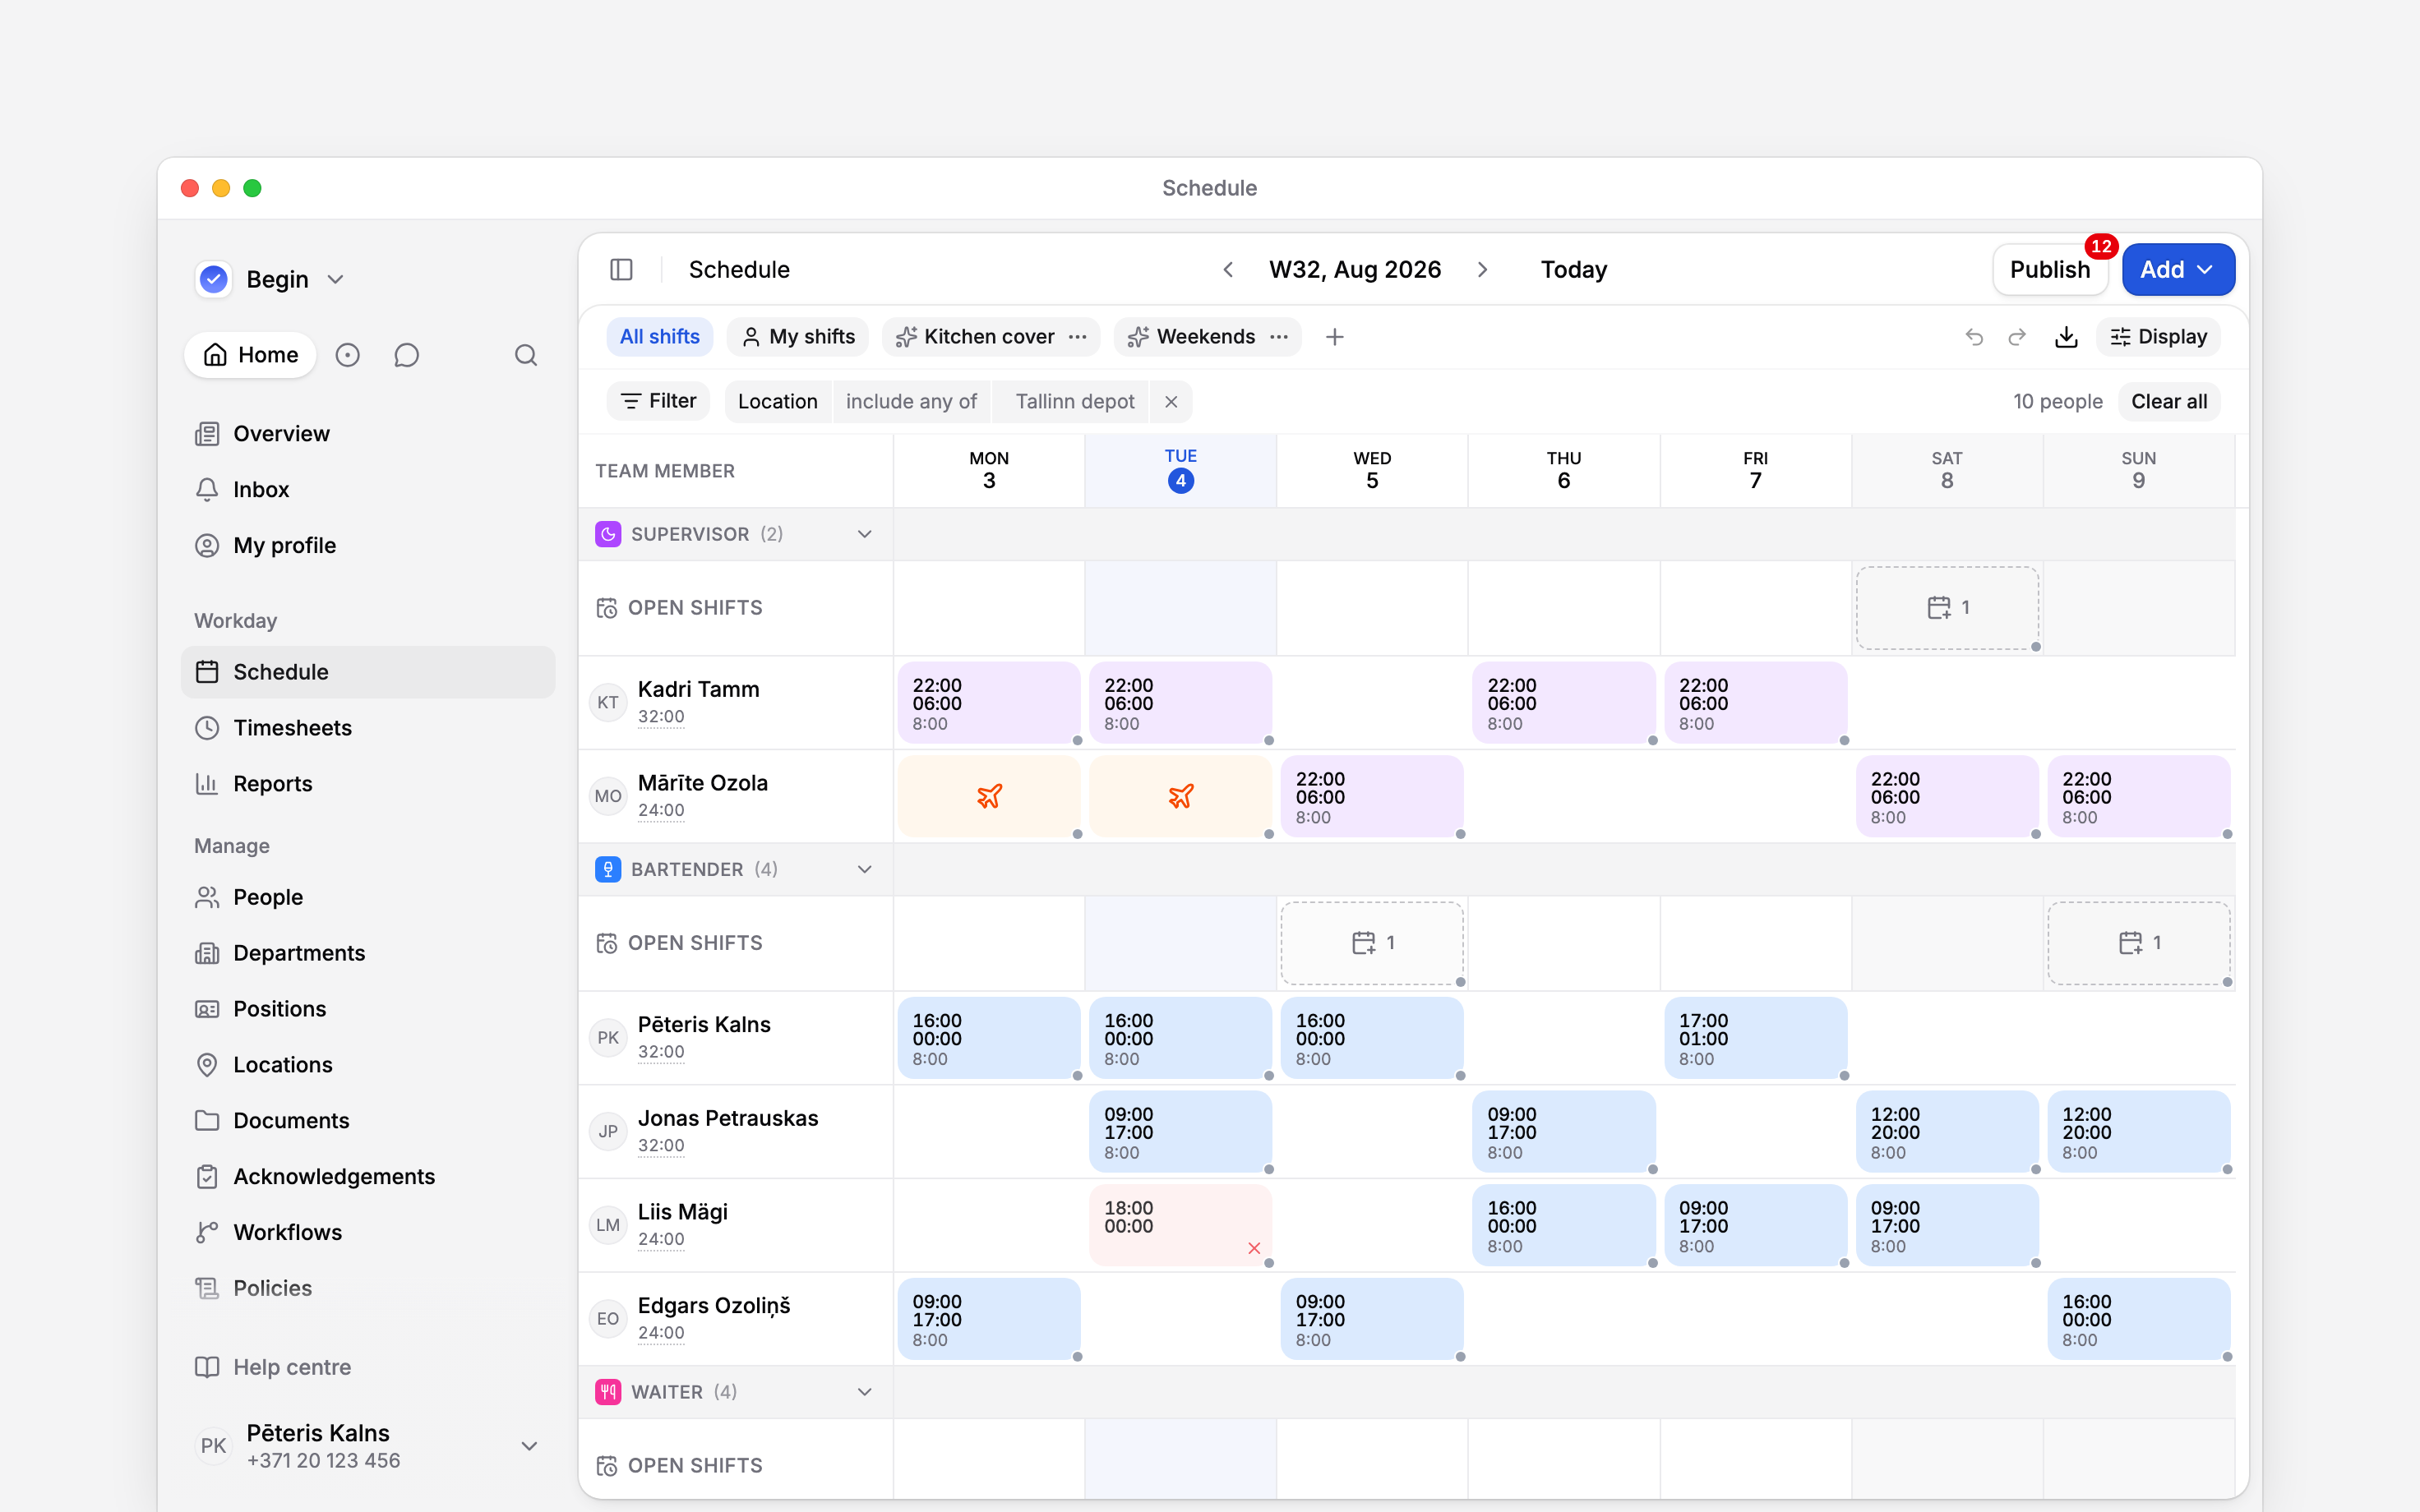Image resolution: width=2420 pixels, height=1512 pixels.
Task: Go to previous week arrow
Action: [1228, 270]
